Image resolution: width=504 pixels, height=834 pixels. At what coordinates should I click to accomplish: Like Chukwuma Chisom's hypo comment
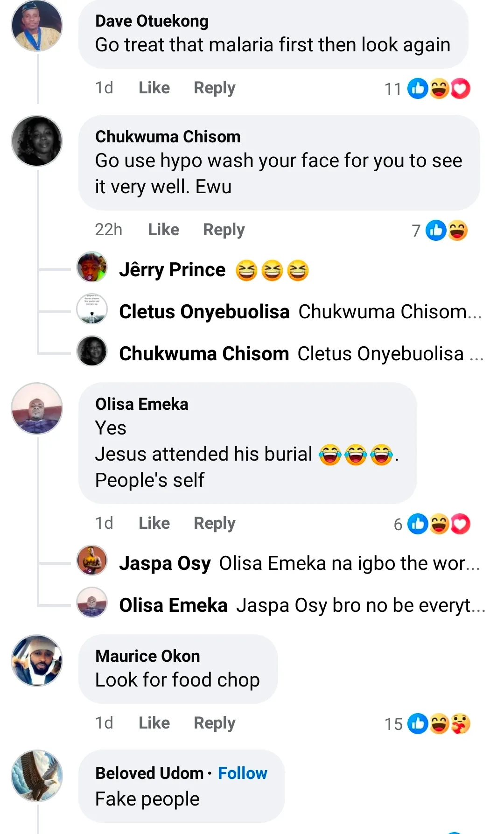[x=163, y=230]
